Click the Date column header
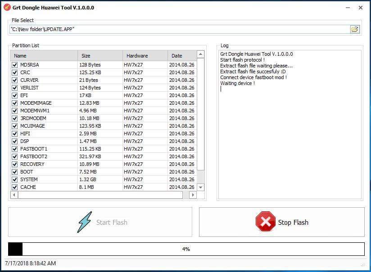Viewport: 371px width, 272px height. click(x=182, y=56)
